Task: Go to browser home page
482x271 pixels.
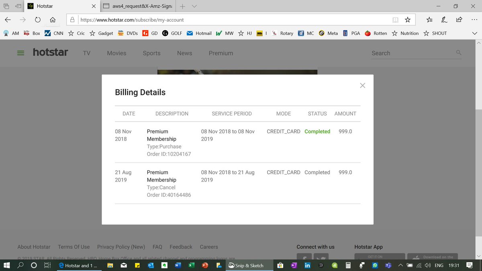Action: click(x=53, y=19)
